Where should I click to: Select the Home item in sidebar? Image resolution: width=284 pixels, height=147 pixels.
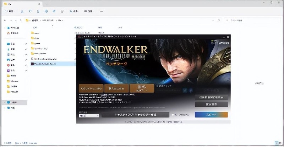point(13,33)
